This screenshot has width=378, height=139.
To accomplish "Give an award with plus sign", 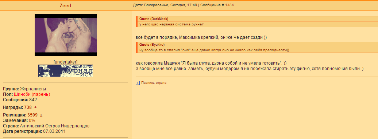I will (x=35, y=107).
